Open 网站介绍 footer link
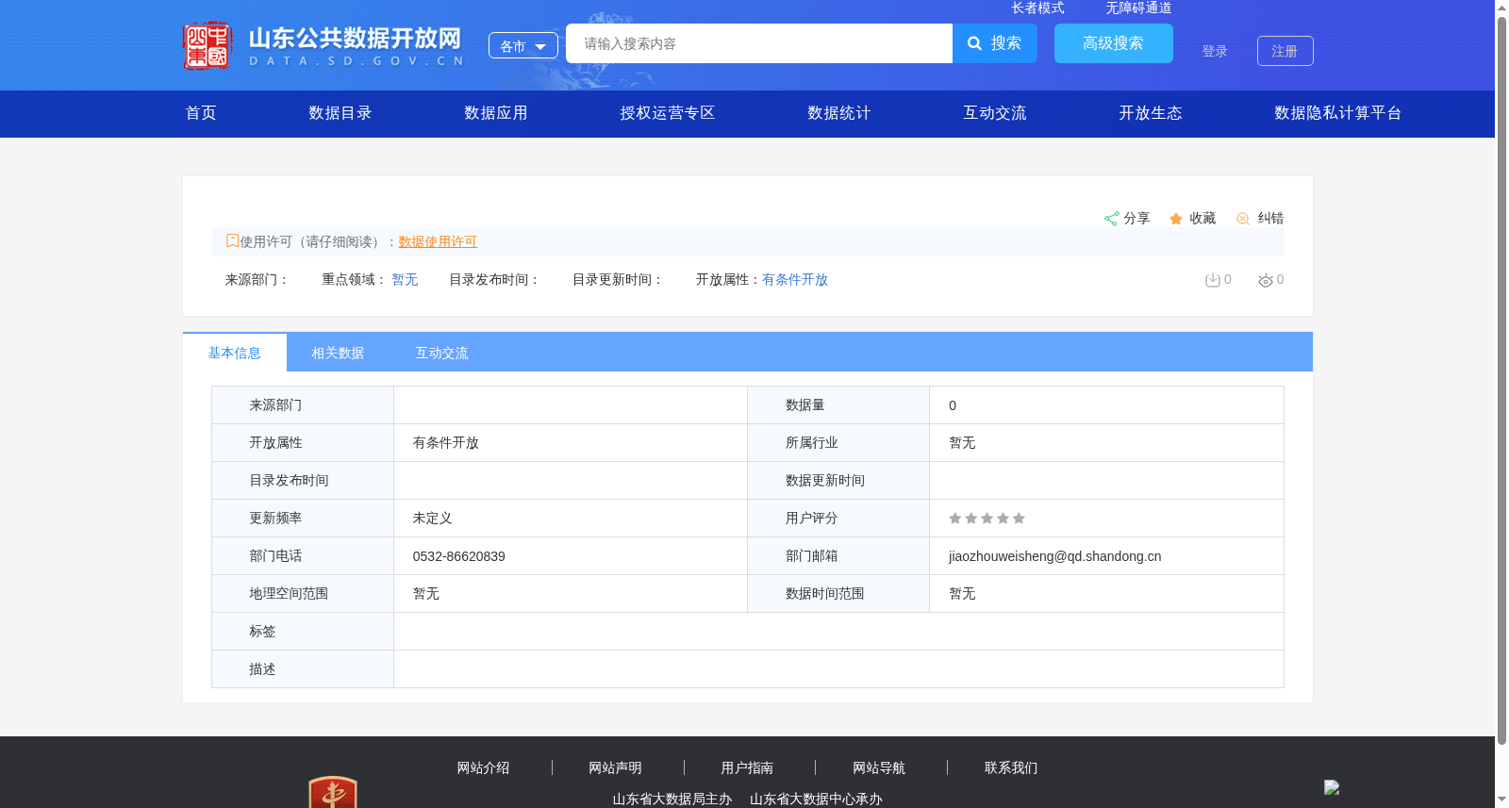 (x=483, y=767)
